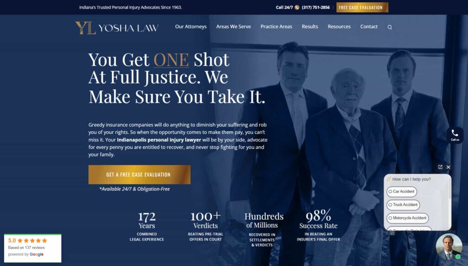Go to the Results page

[x=309, y=26]
